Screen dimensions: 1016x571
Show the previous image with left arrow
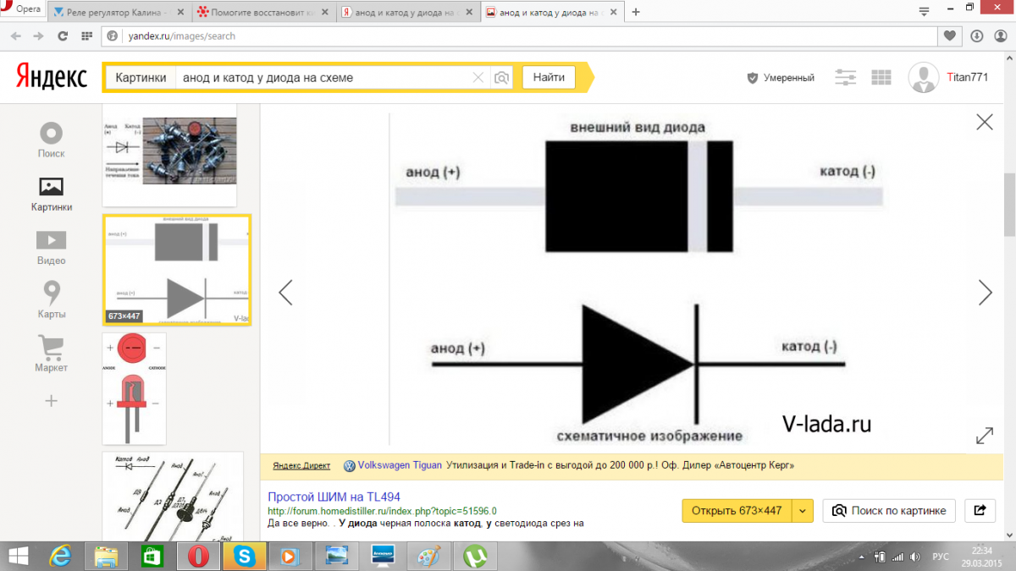coord(285,293)
